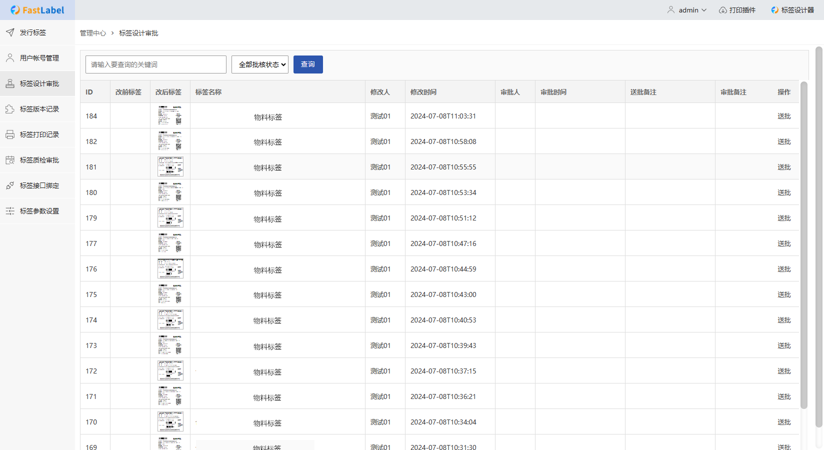Click the 标签设计审批 stamp icon
Image resolution: width=824 pixels, height=450 pixels.
(10, 83)
